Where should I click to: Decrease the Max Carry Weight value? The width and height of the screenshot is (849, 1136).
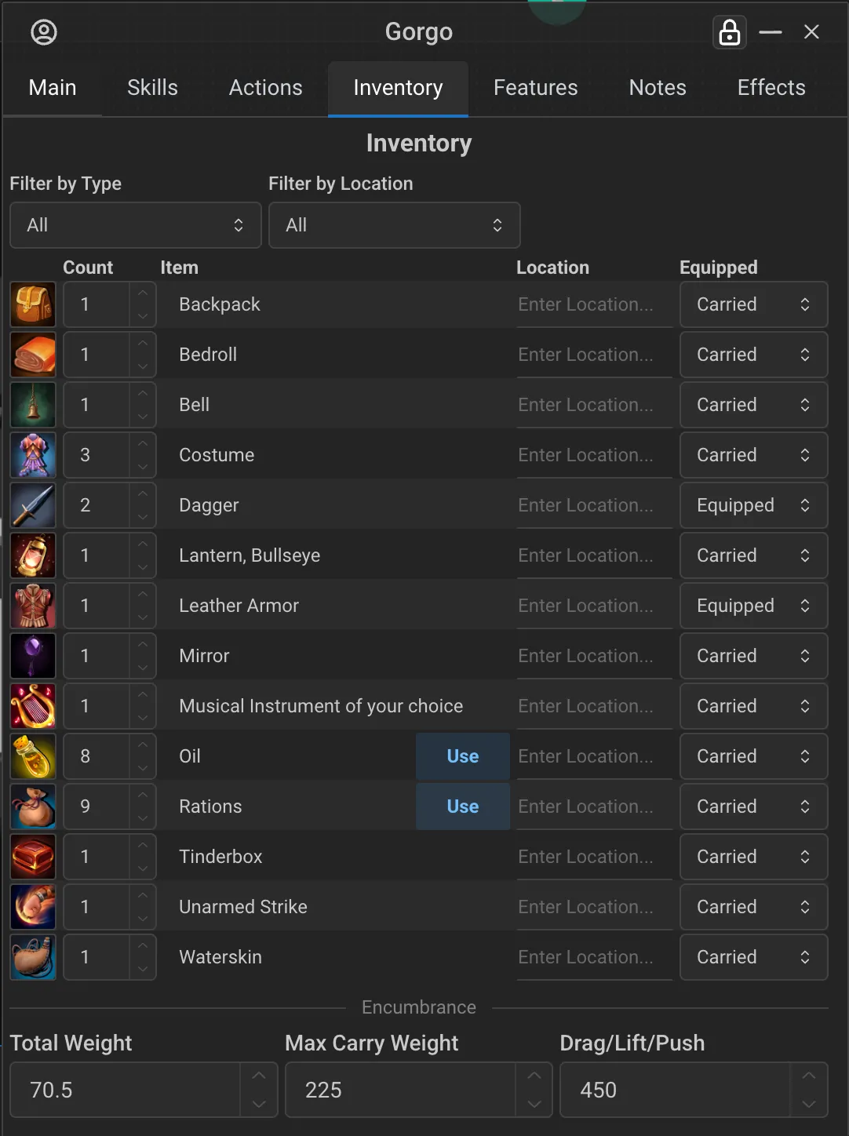[x=534, y=1104]
